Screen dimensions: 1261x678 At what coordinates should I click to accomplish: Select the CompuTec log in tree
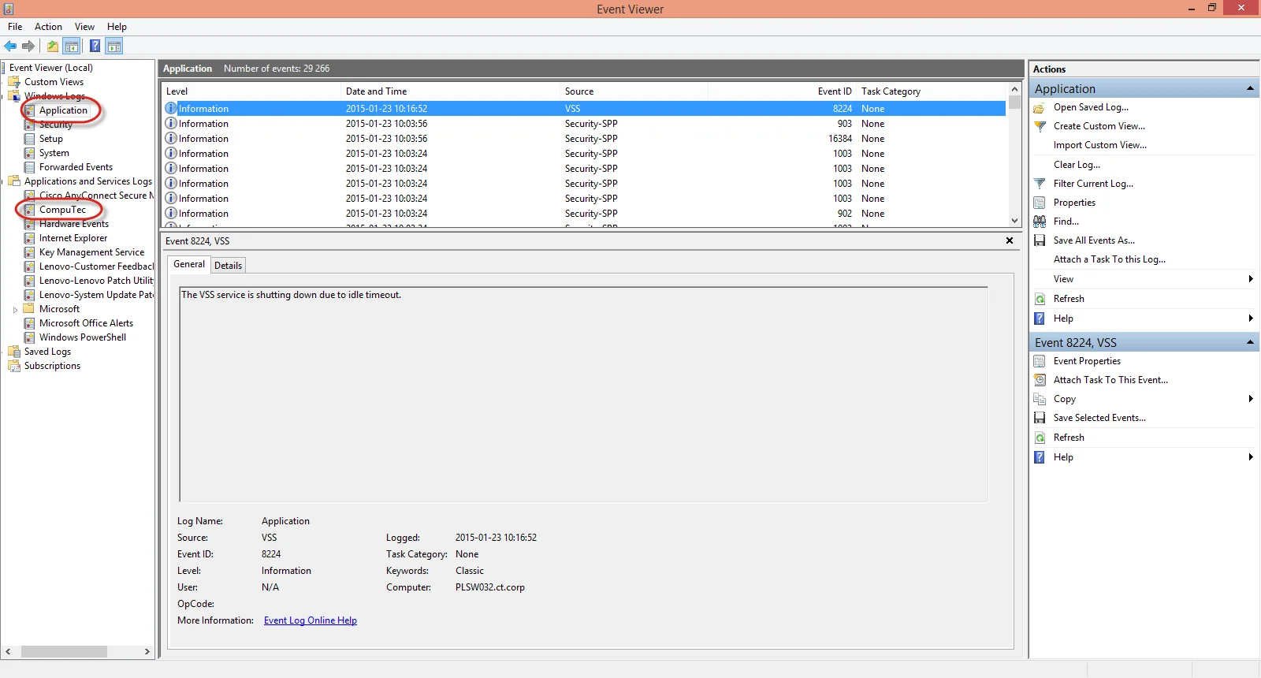(62, 210)
